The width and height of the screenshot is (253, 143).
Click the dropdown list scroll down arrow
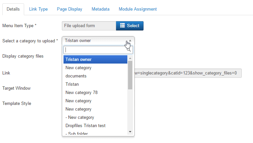(130, 131)
